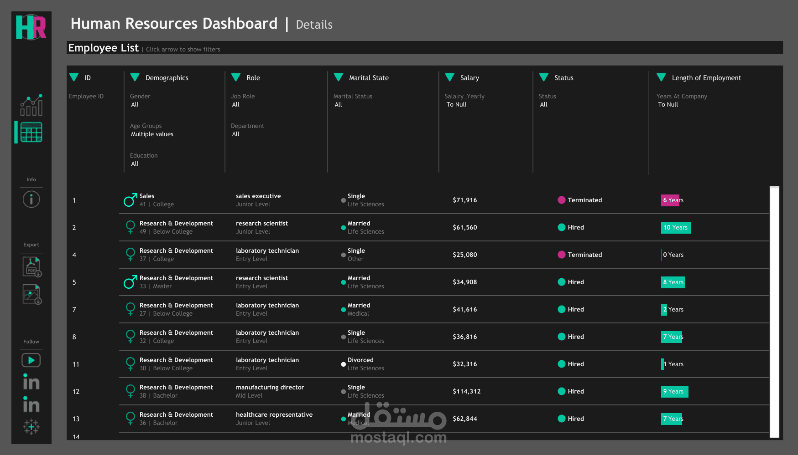Click male gender icon for employee 1
This screenshot has height=455, width=798.
point(130,200)
